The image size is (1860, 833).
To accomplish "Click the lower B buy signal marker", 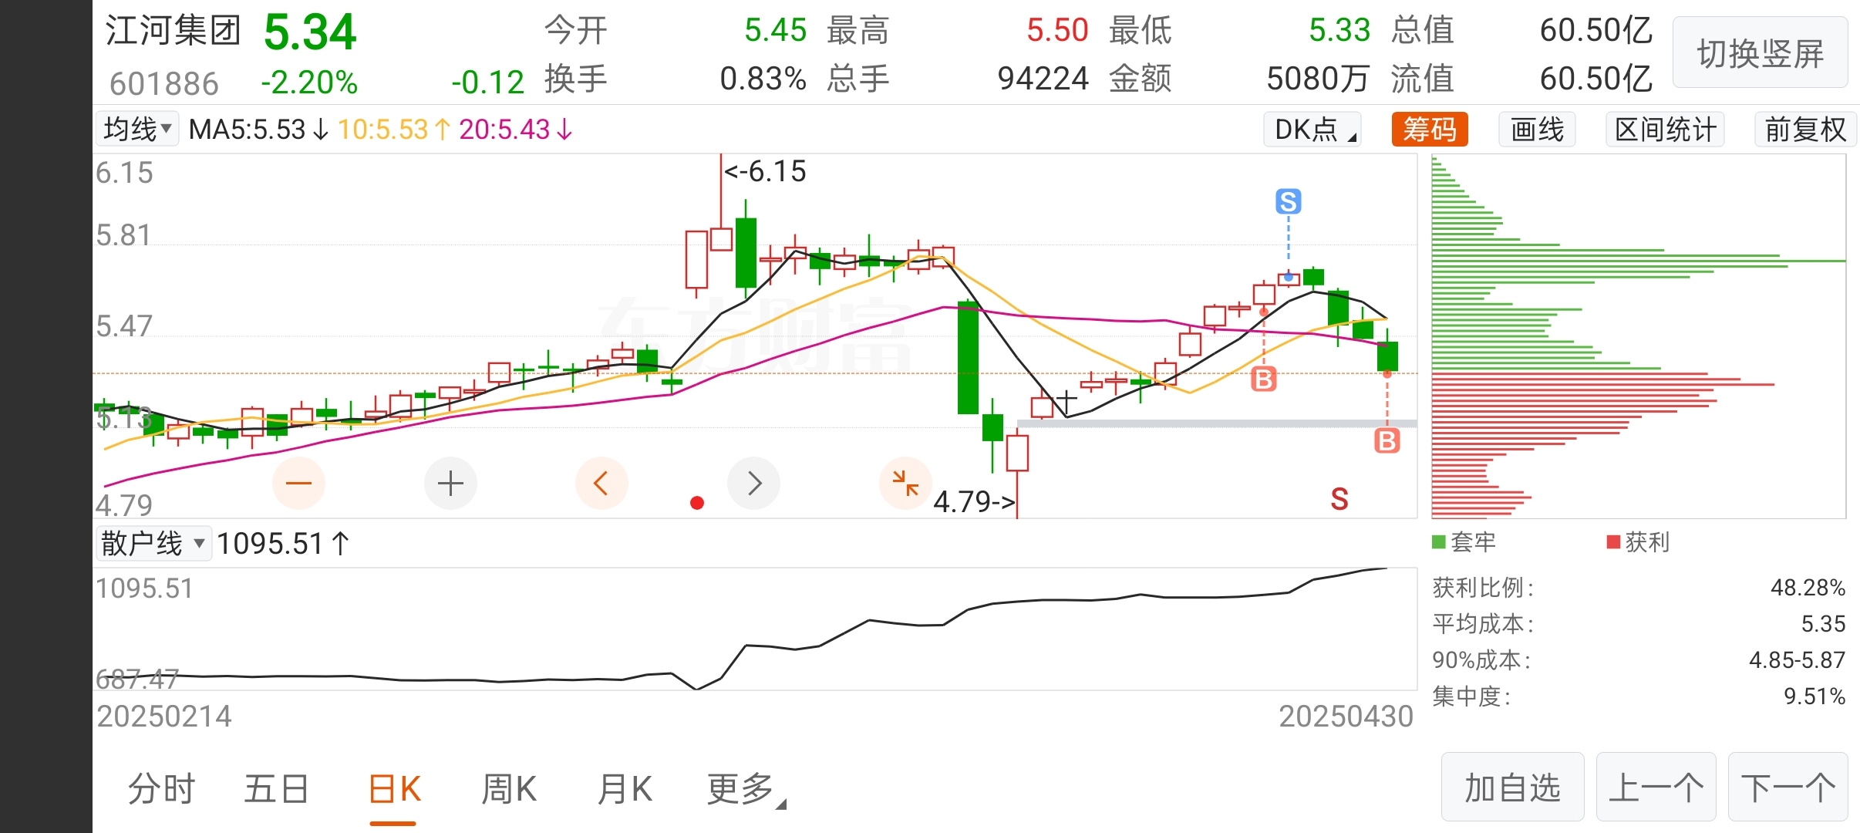I will [x=1387, y=441].
